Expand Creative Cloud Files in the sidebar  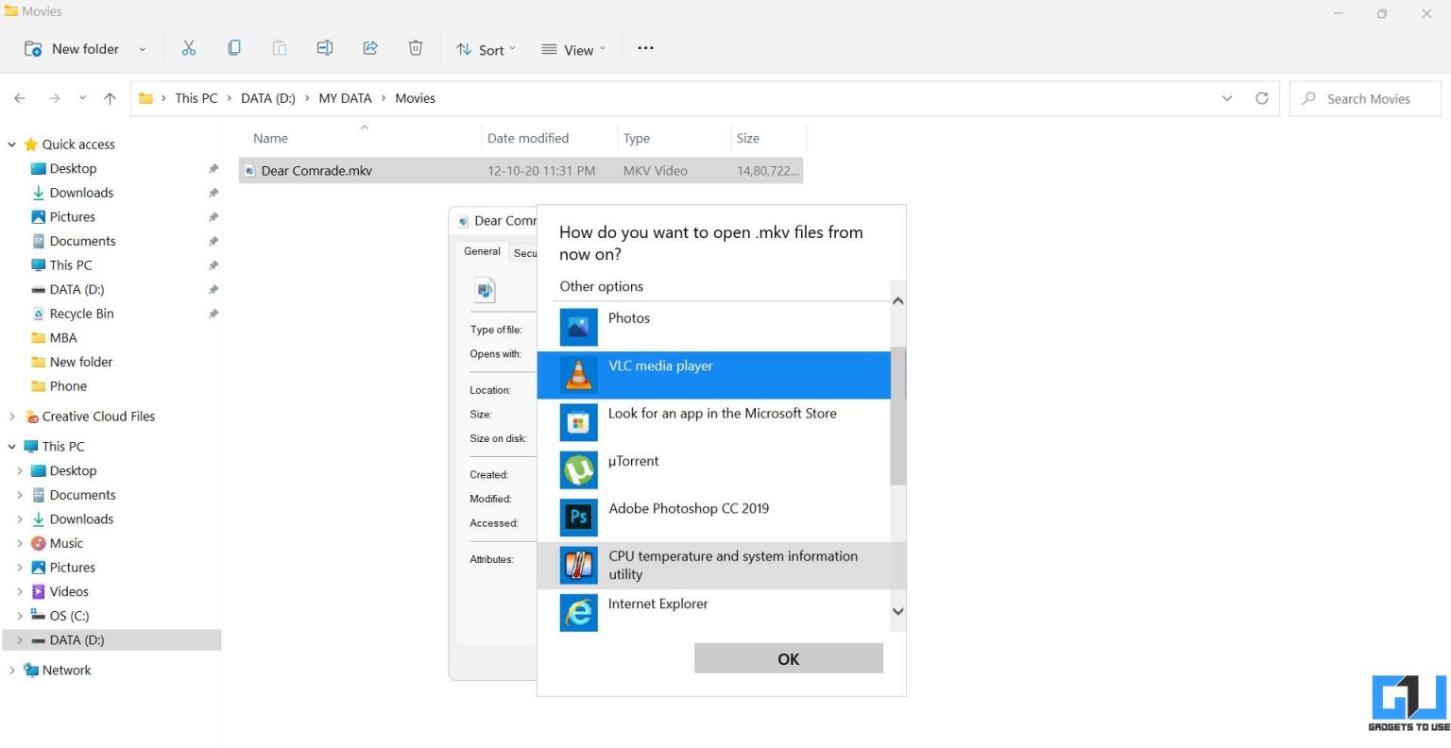(x=12, y=416)
